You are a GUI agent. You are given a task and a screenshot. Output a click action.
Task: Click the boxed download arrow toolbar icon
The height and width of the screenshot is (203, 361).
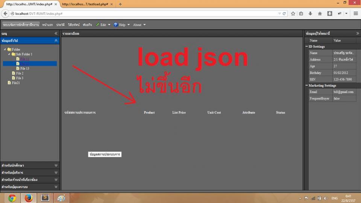[x=330, y=13]
